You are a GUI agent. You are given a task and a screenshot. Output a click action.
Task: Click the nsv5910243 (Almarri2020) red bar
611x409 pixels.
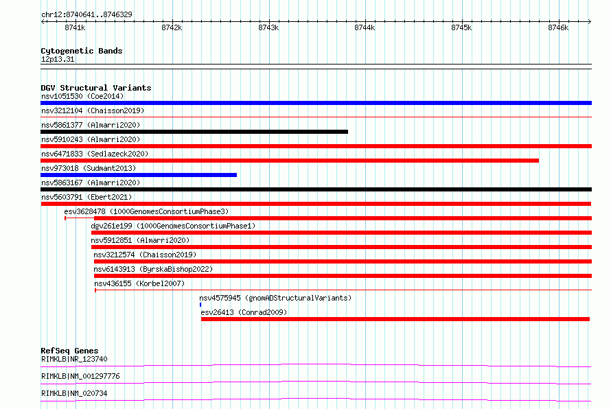coord(316,146)
